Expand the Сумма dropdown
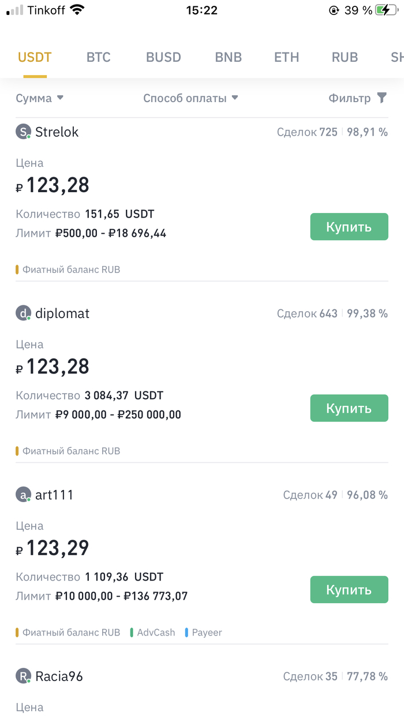 pos(40,98)
